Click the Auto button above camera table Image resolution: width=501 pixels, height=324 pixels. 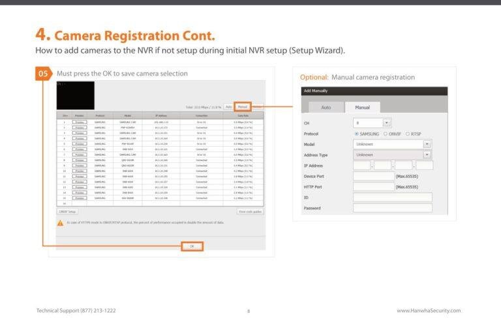coord(228,107)
